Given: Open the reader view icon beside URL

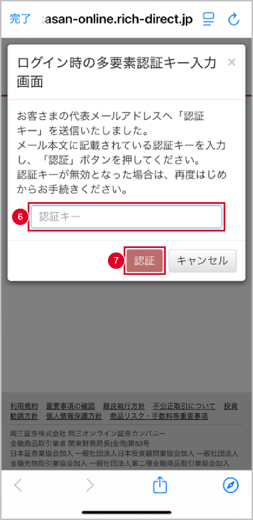Looking at the screenshot, I should [x=208, y=19].
